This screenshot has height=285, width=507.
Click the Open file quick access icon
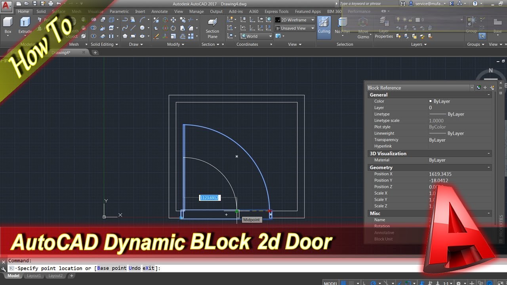pyautogui.click(x=27, y=4)
